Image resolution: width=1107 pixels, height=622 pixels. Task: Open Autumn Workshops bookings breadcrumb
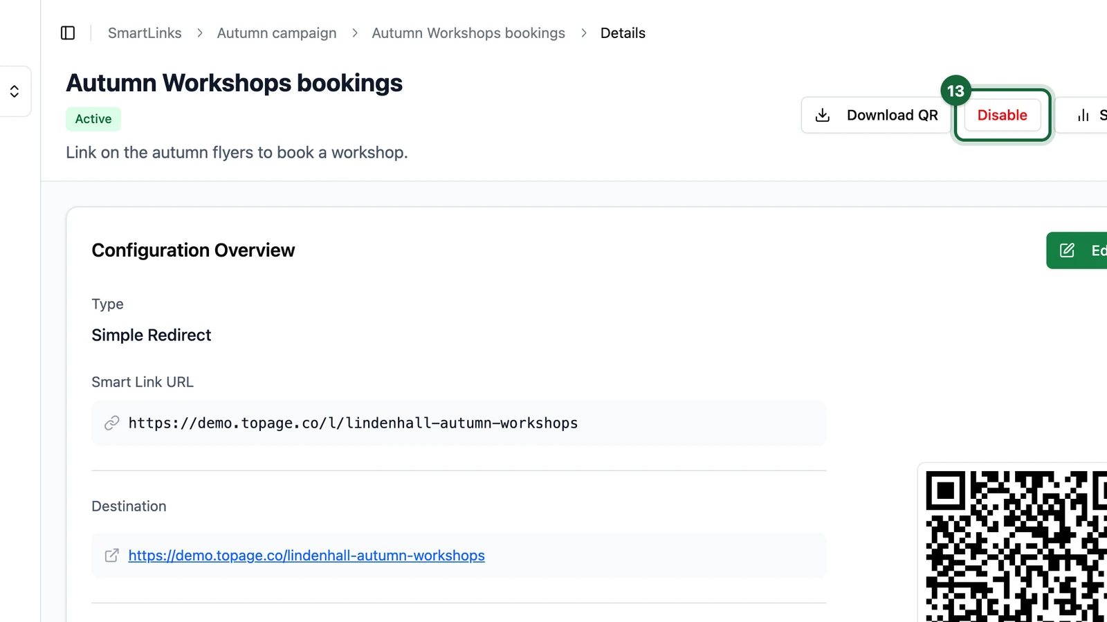click(468, 33)
